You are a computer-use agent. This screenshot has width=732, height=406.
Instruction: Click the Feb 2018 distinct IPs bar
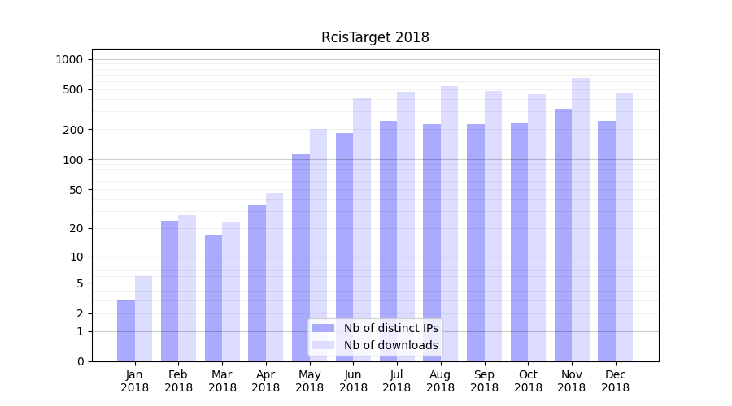[x=169, y=291]
